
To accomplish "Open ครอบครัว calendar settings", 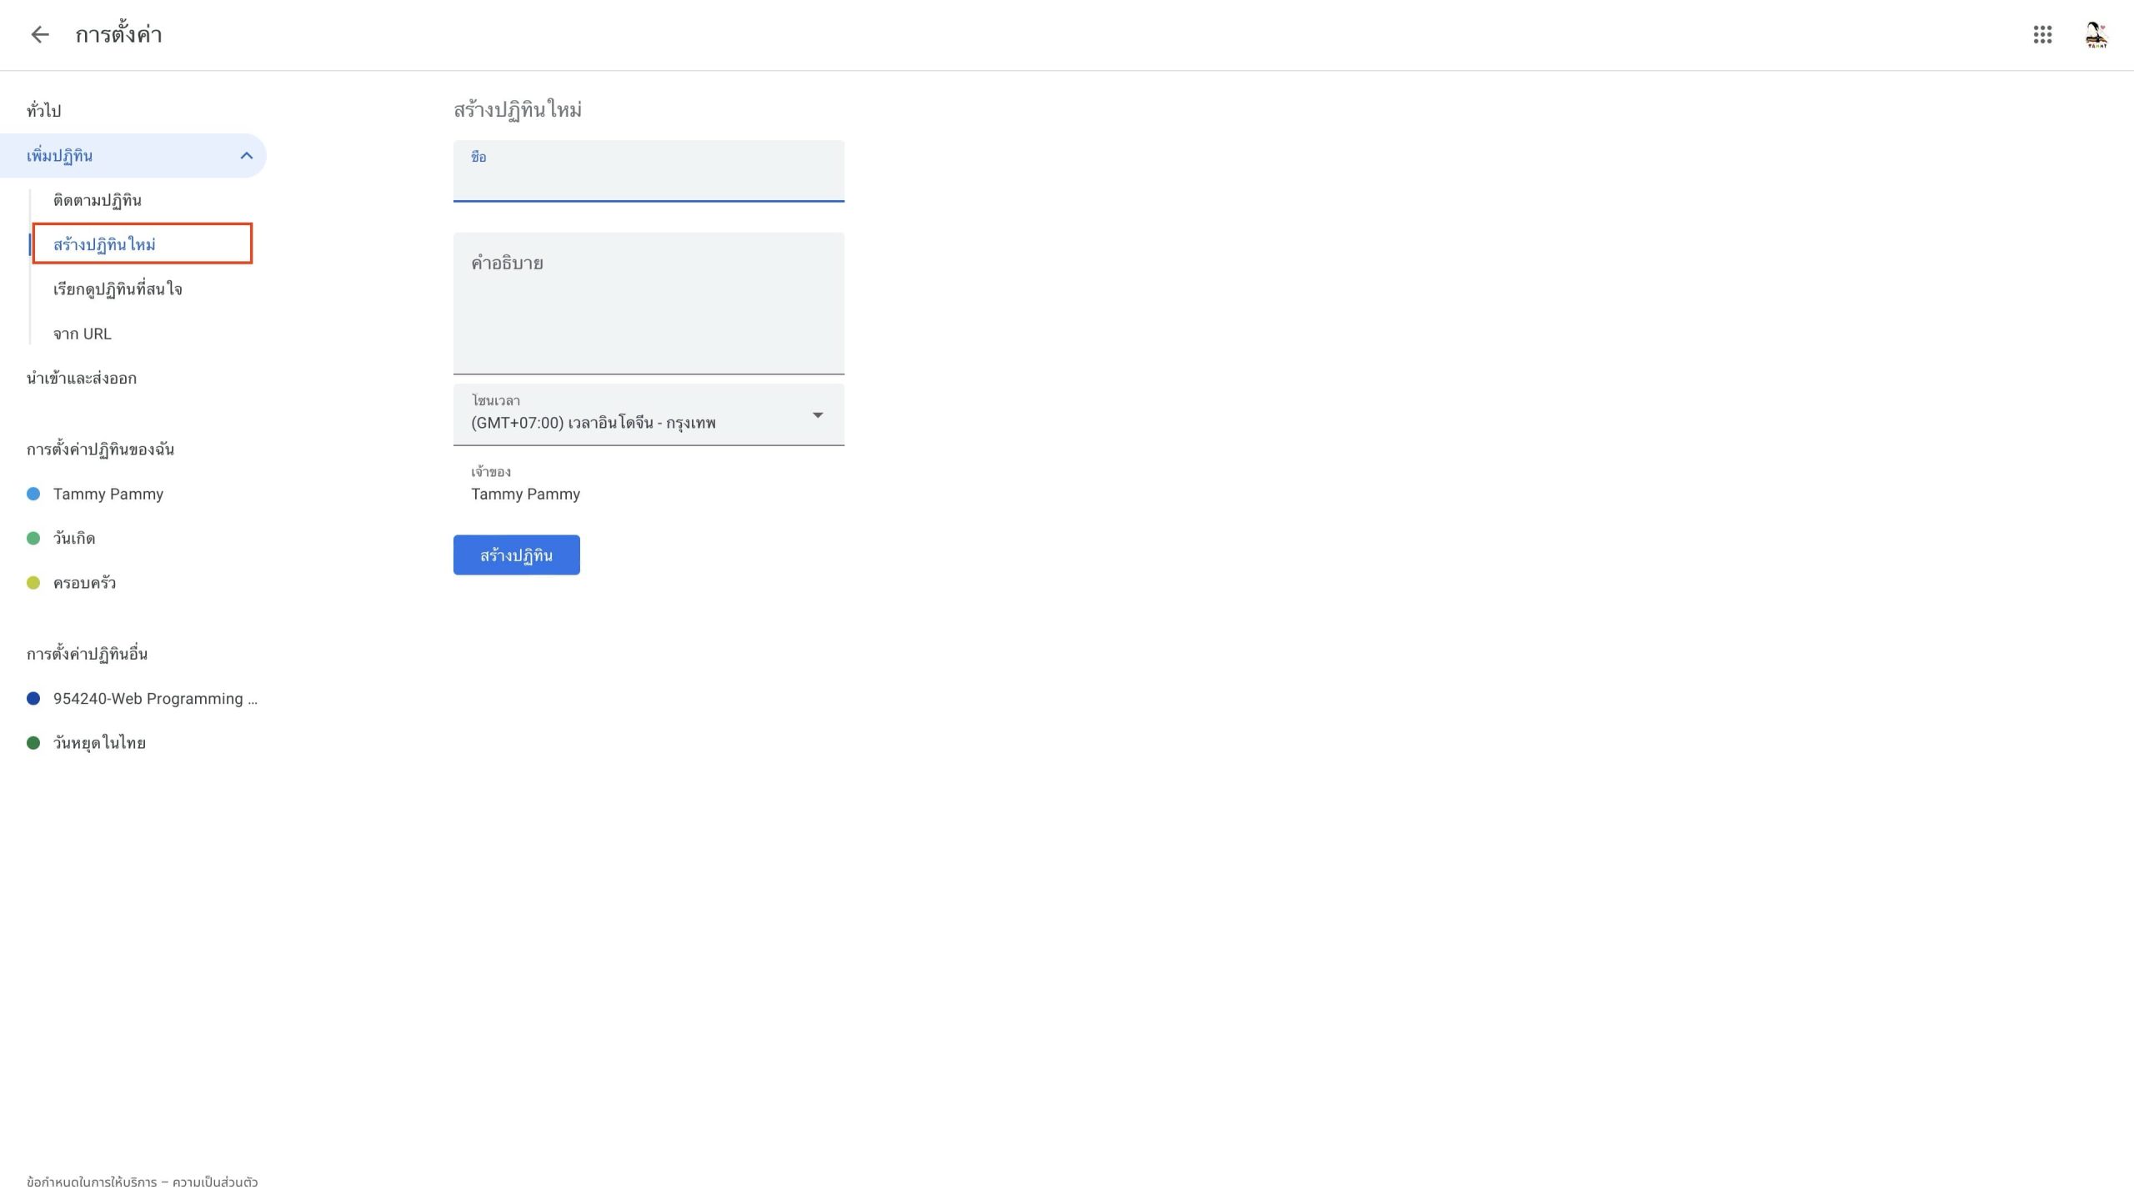I will pyautogui.click(x=84, y=583).
